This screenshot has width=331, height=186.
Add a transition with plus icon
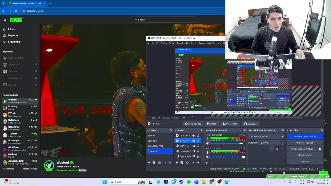tap(272, 148)
